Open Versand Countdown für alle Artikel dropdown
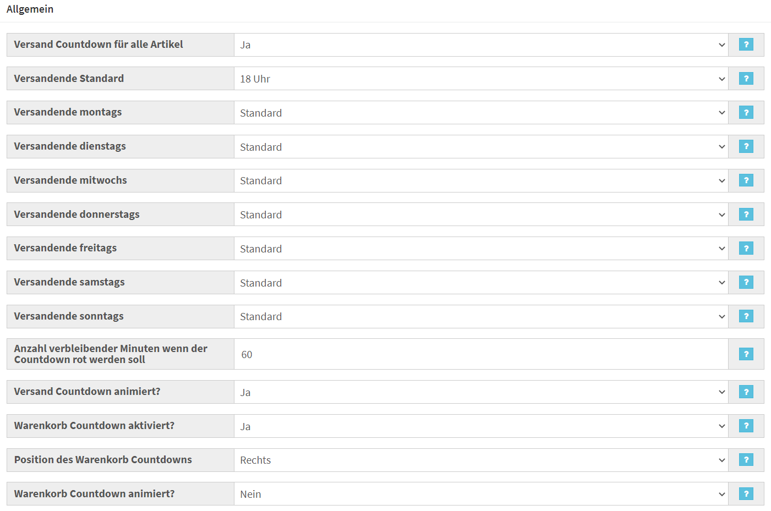Image resolution: width=771 pixels, height=511 pixels. point(481,45)
